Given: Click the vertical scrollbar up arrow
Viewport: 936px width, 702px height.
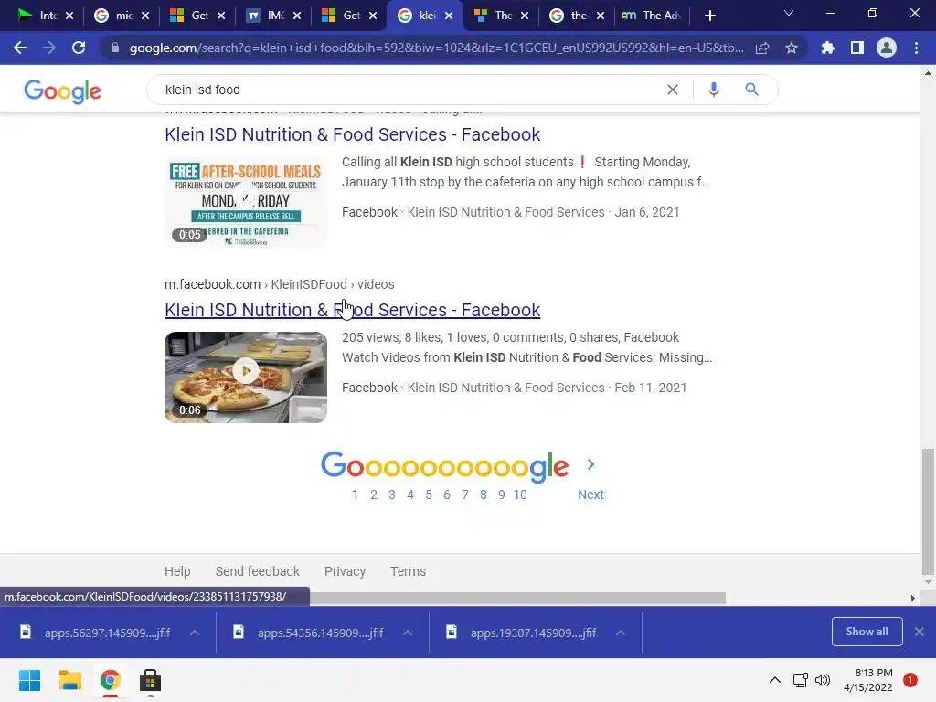Looking at the screenshot, I should (x=928, y=73).
